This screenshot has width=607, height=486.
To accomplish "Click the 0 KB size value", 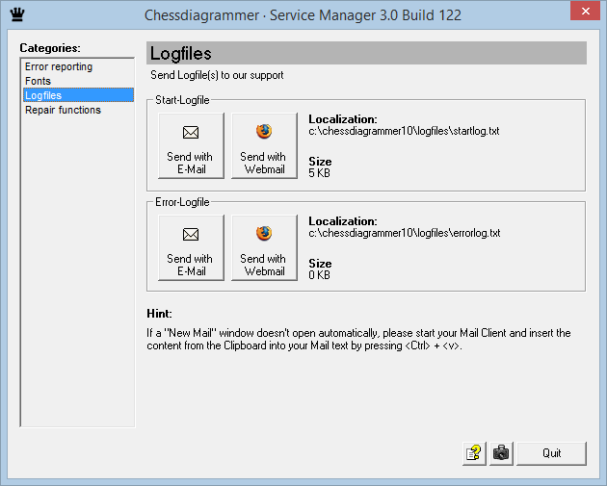I will (x=319, y=275).
